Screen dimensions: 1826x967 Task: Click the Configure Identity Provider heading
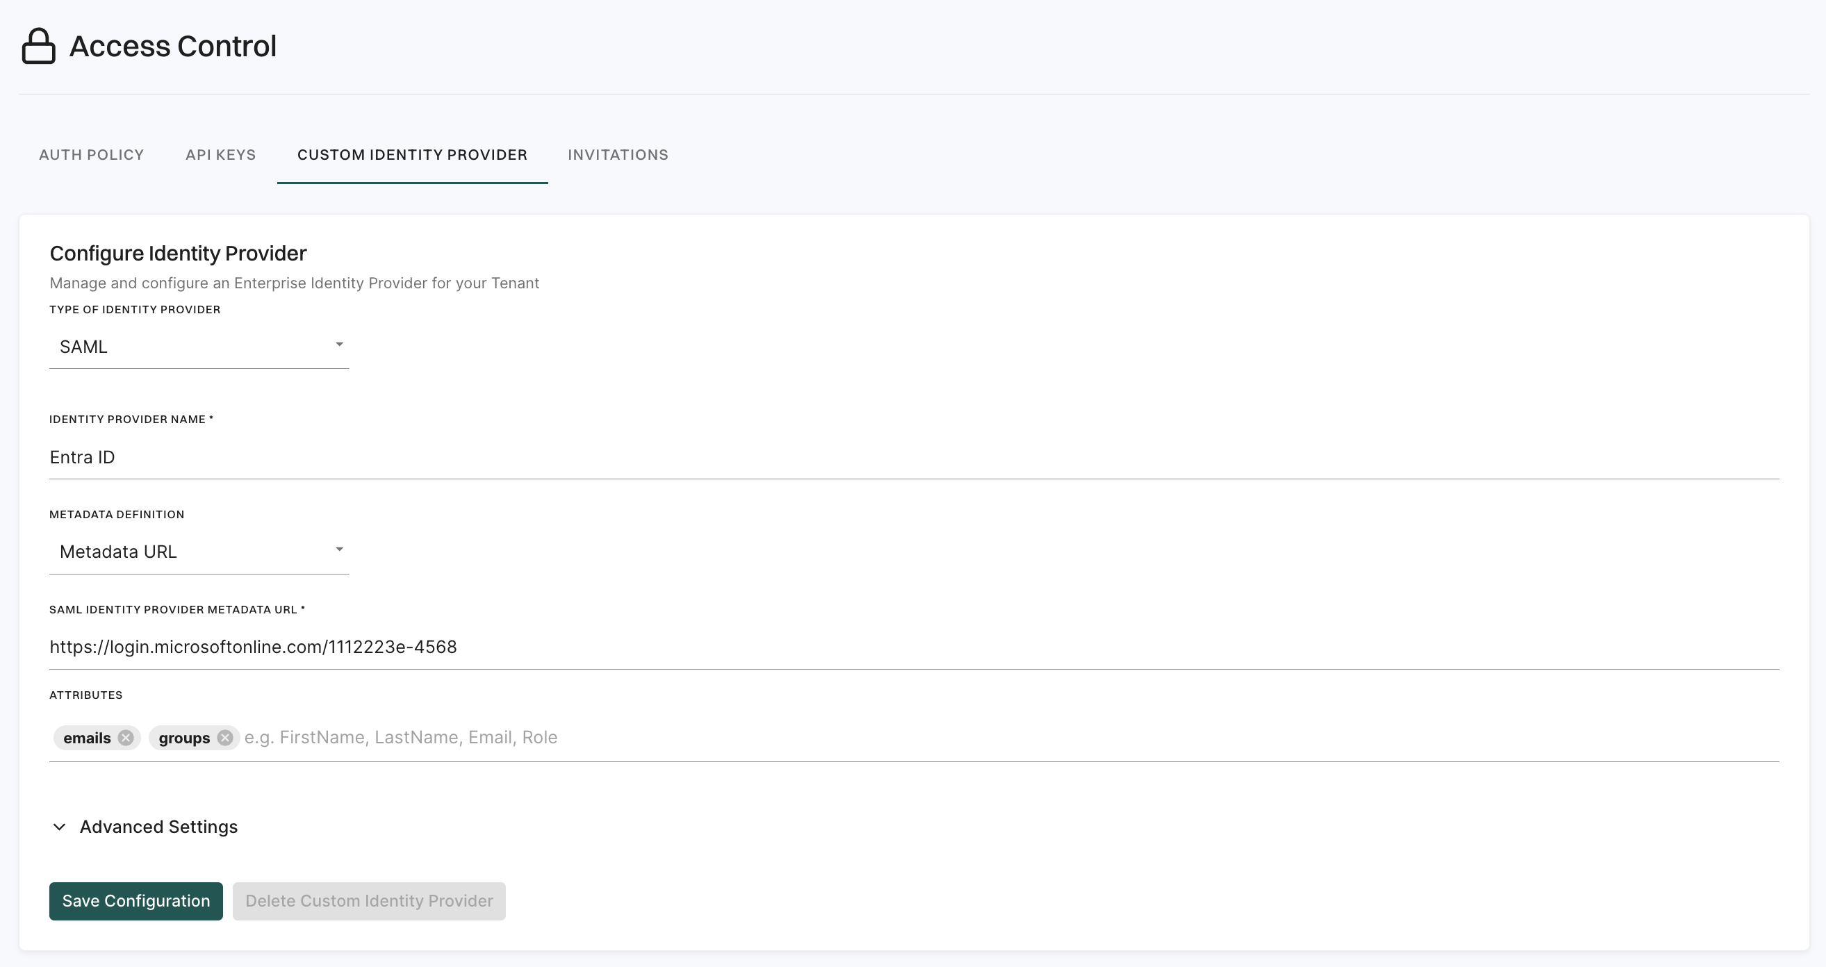pos(178,253)
